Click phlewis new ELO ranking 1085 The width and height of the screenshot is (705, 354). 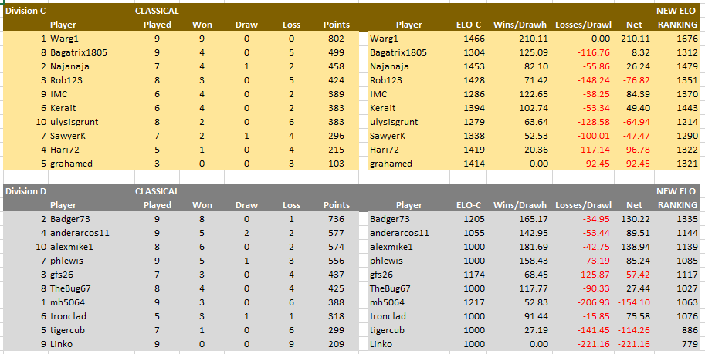[x=687, y=261]
